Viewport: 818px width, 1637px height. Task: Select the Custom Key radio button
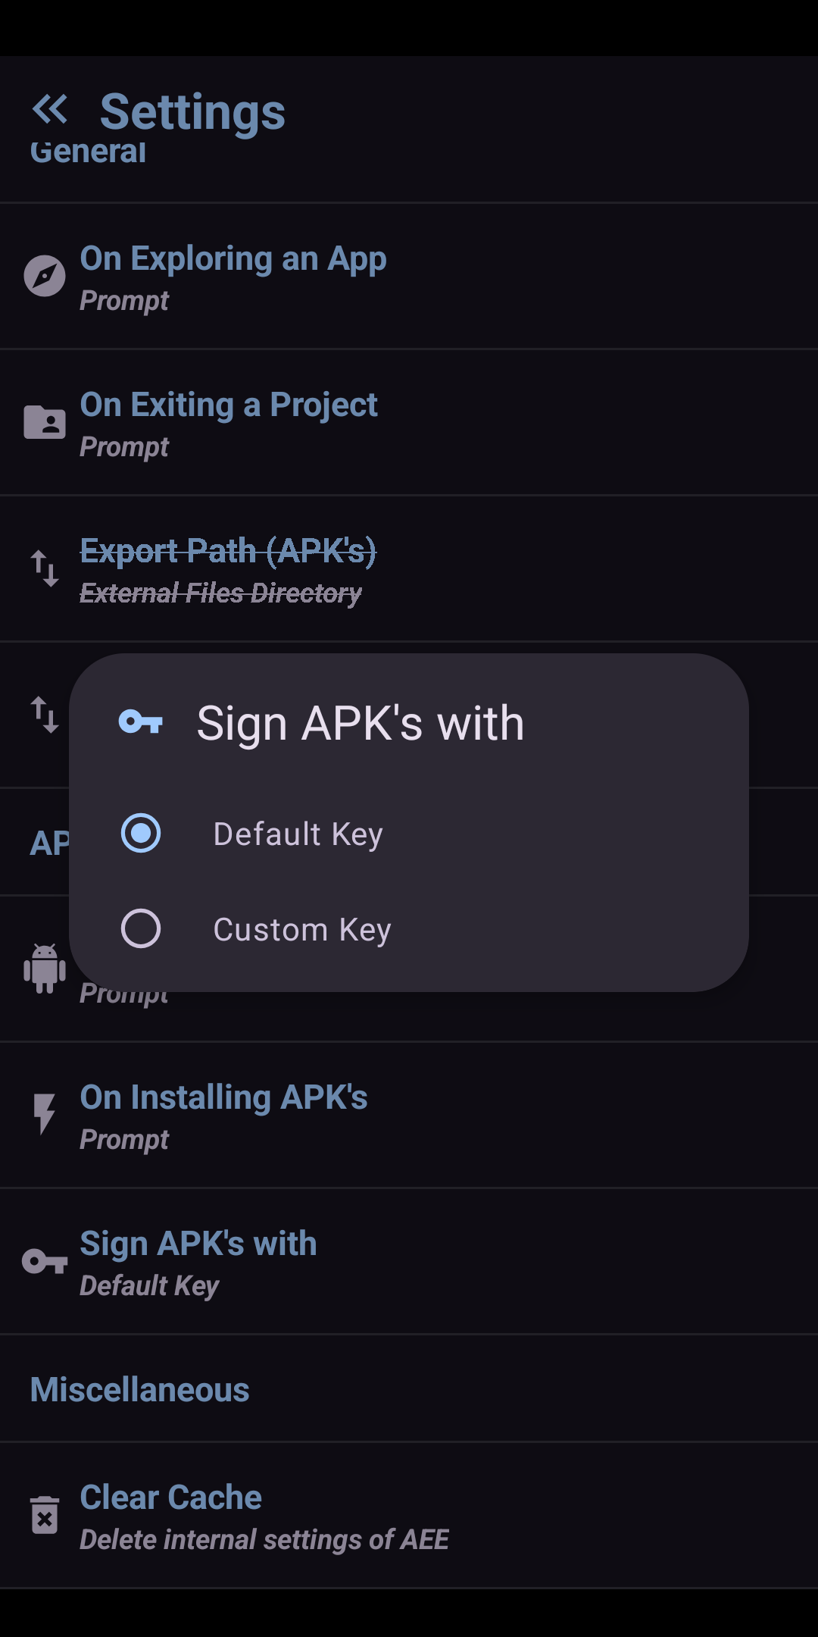point(141,928)
